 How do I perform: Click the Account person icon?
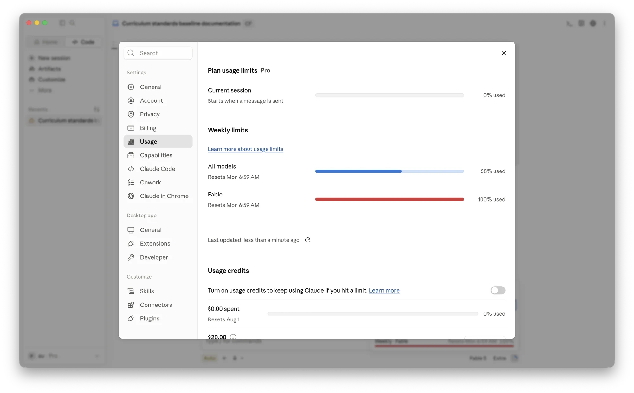pyautogui.click(x=131, y=100)
